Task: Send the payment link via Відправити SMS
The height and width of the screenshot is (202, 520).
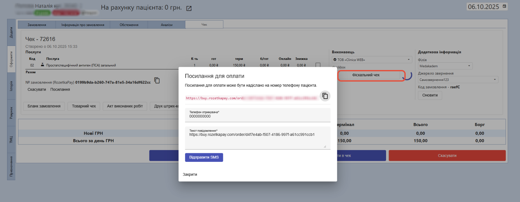Action: (x=204, y=157)
